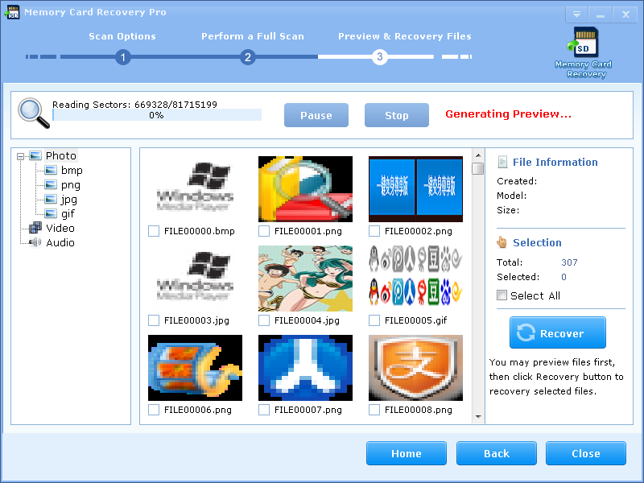This screenshot has height=483, width=644.
Task: Preview the FILE00002.png blue thumbnail
Action: 415,189
